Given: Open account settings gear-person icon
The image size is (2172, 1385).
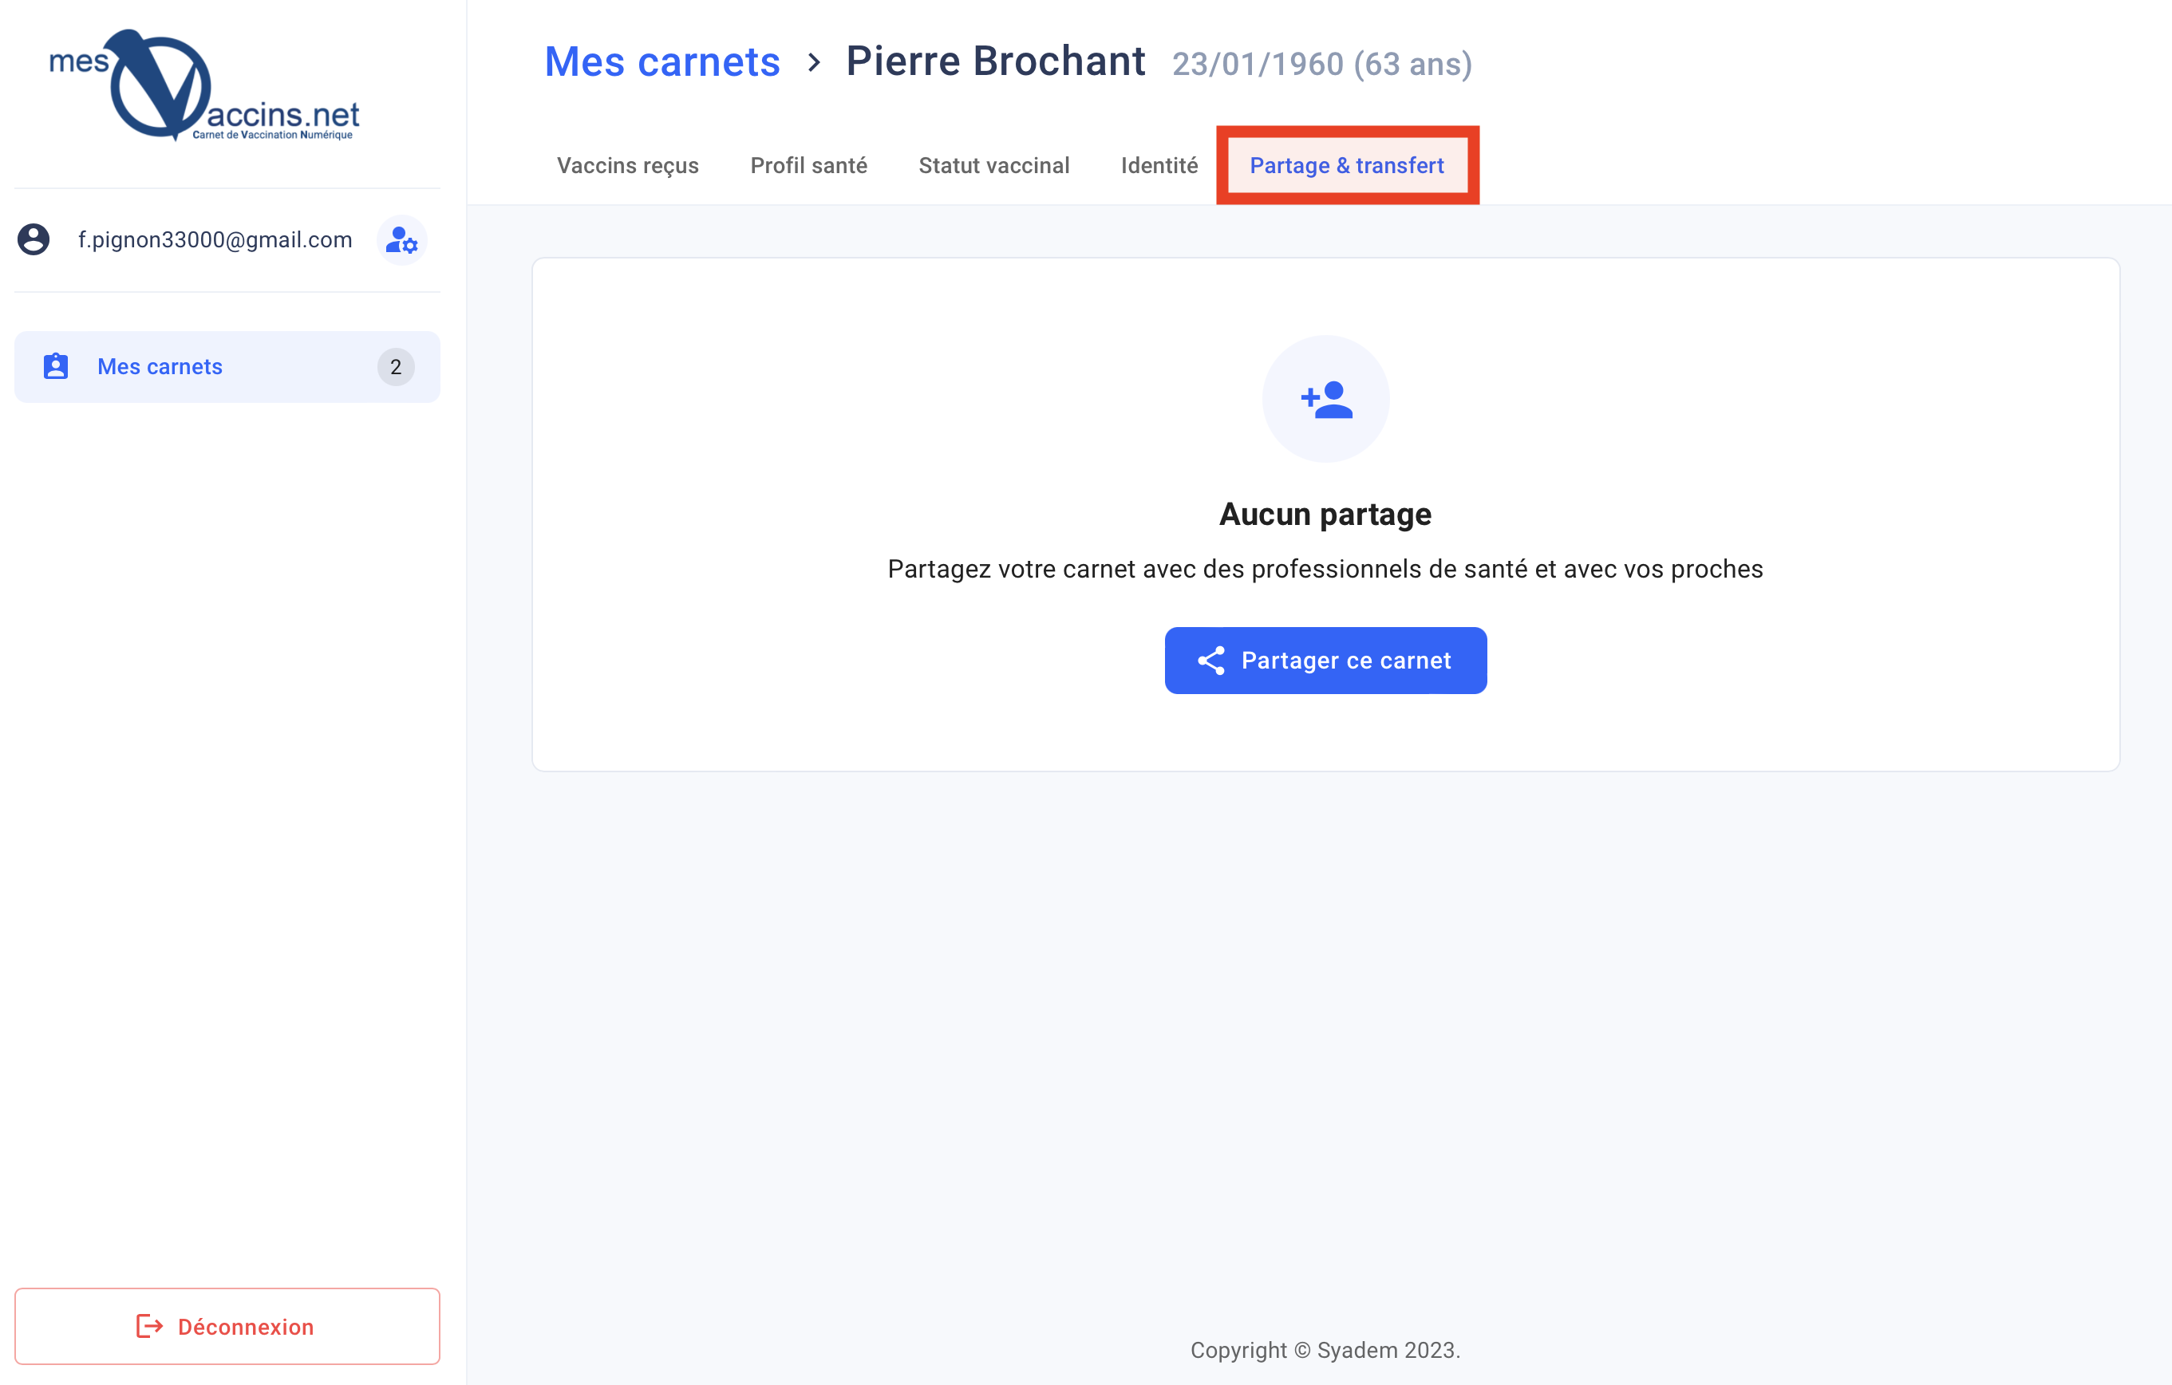Looking at the screenshot, I should [x=401, y=240].
